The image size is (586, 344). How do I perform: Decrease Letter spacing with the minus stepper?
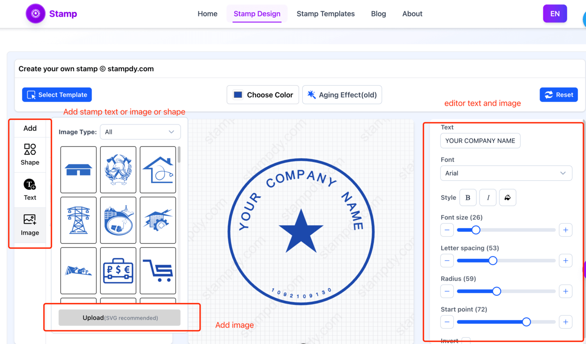pos(447,261)
